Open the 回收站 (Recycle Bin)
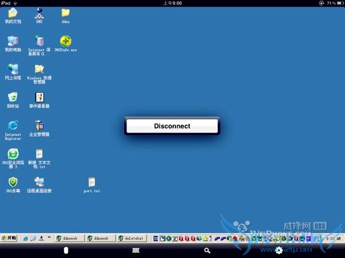The image size is (345, 258). pos(13,97)
